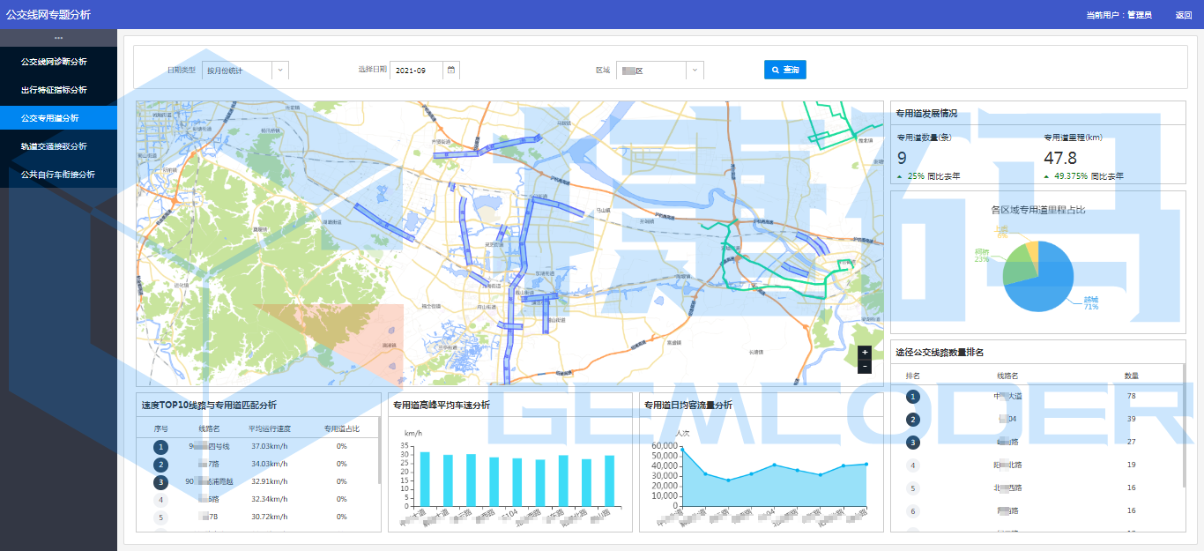
Task: Open the calendar icon beside the date field
Action: tap(451, 71)
